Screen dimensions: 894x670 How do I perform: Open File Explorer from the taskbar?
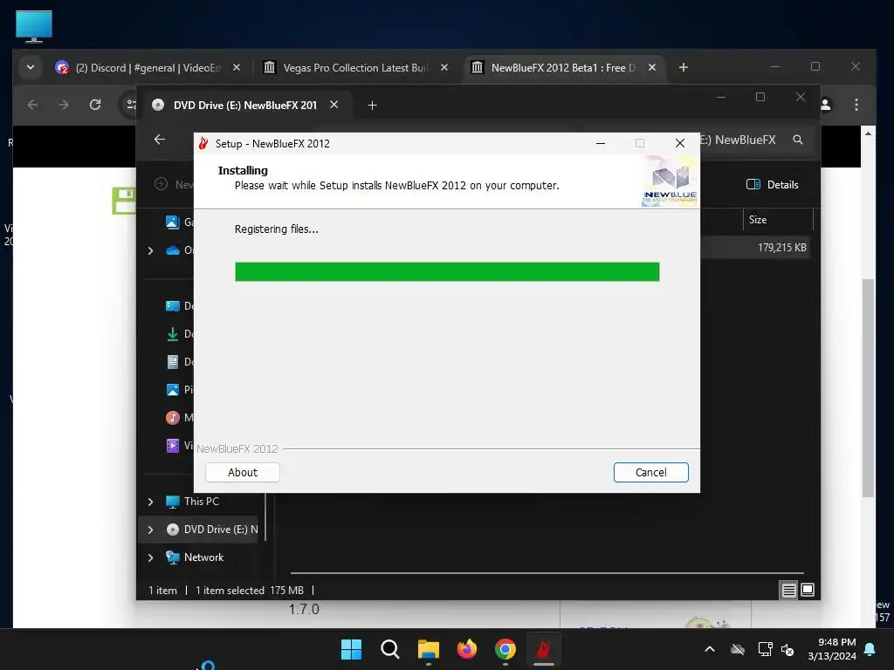click(428, 649)
